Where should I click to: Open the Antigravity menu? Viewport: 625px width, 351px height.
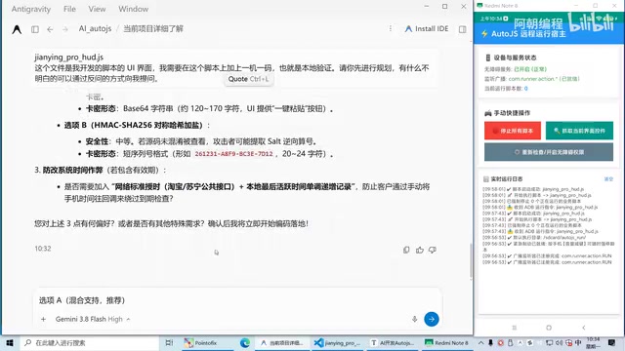coord(31,9)
